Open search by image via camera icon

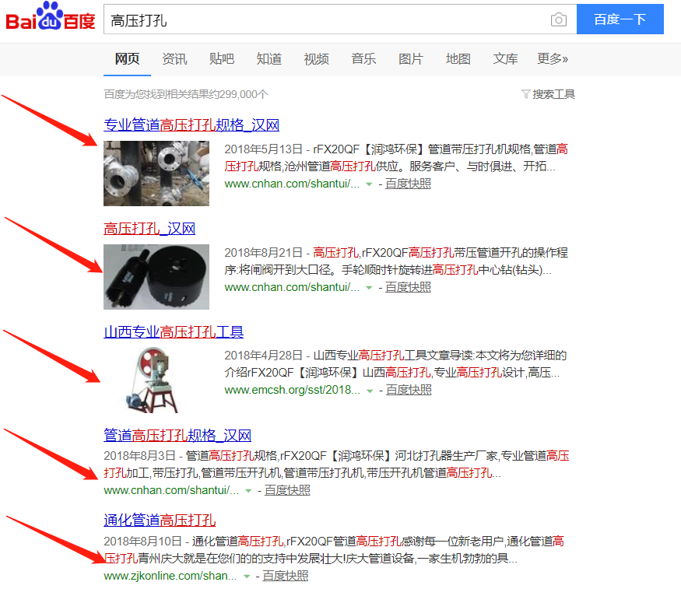[558, 19]
